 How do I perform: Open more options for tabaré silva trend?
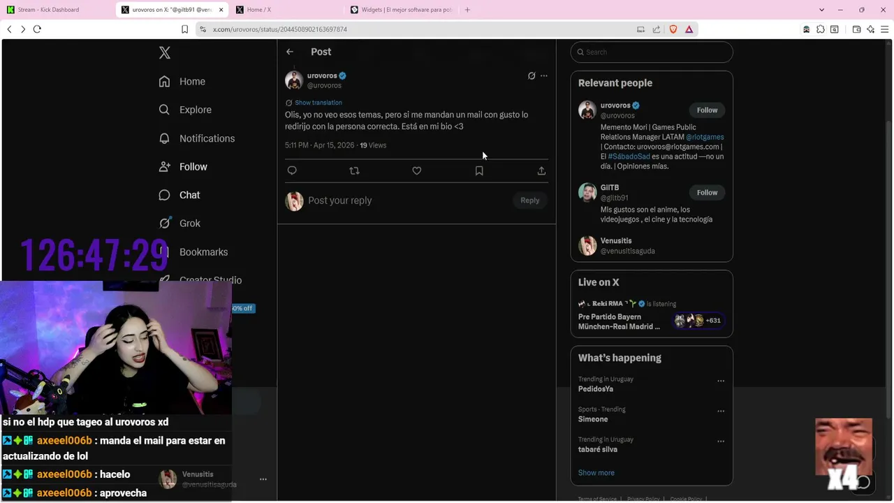[x=721, y=442]
